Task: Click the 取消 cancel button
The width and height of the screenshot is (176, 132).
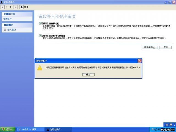Action: (166, 47)
